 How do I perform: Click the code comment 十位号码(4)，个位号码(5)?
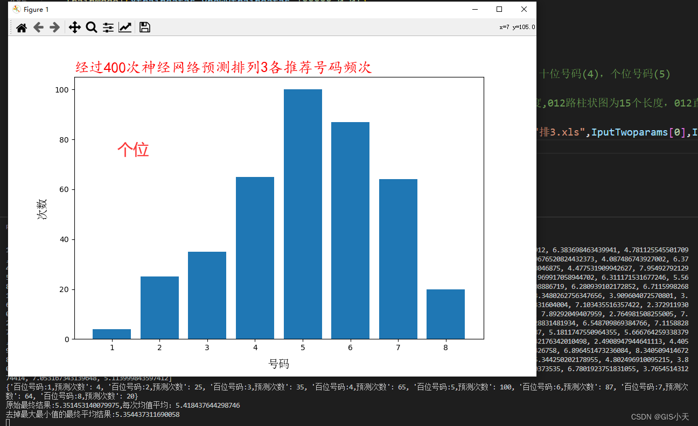606,74
